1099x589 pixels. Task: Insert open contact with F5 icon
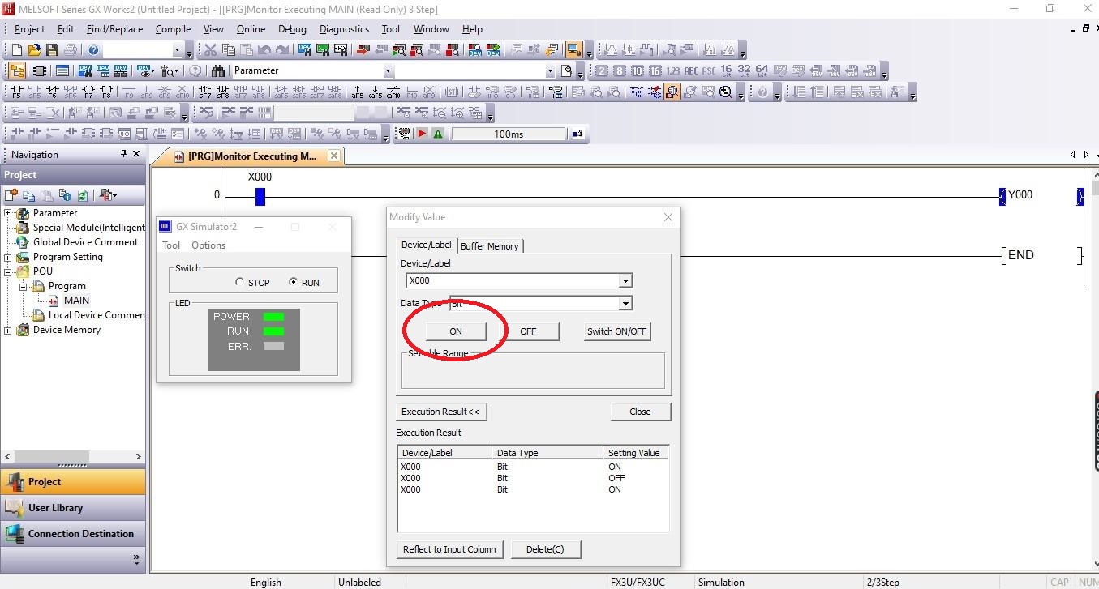point(17,92)
